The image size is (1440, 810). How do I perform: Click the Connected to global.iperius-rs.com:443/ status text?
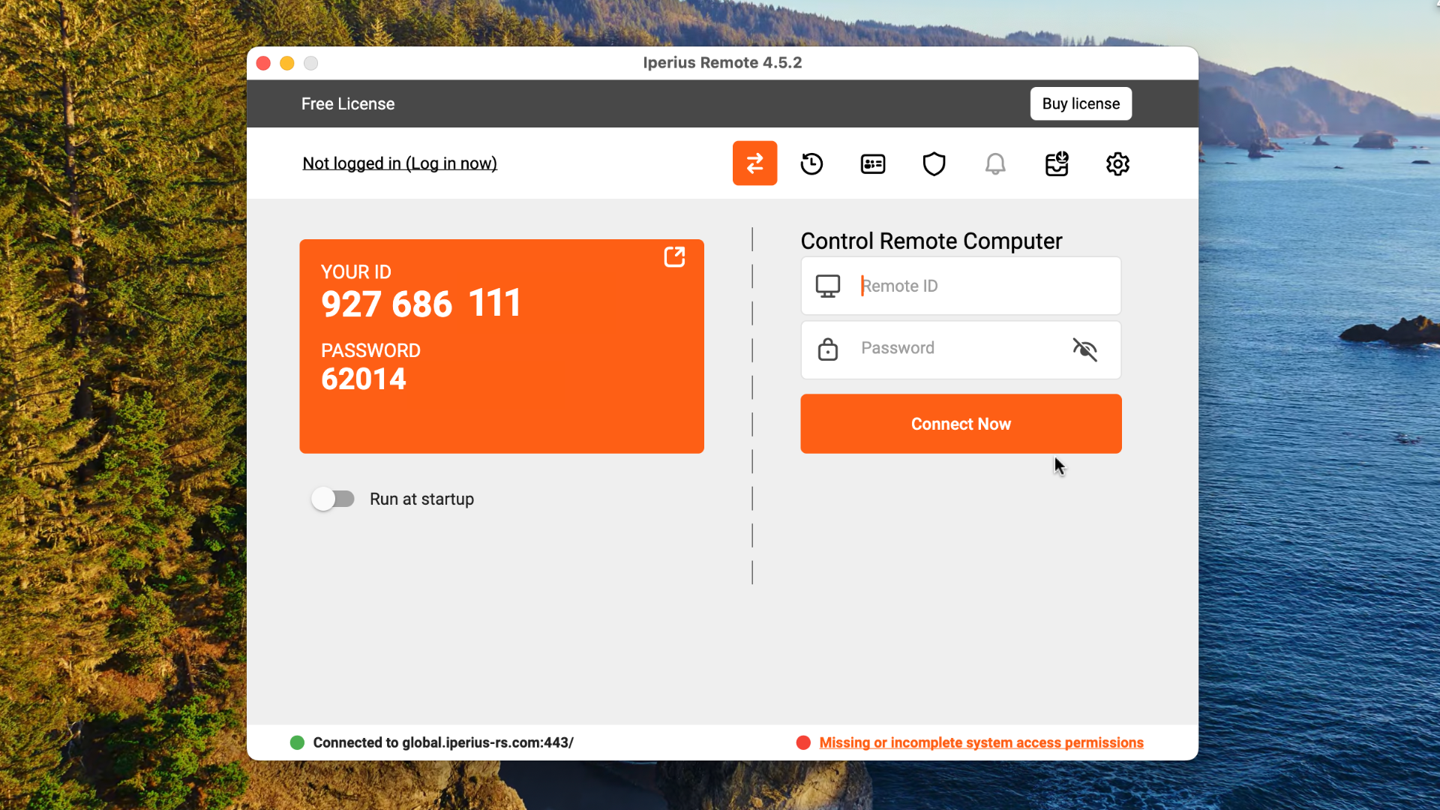click(443, 742)
